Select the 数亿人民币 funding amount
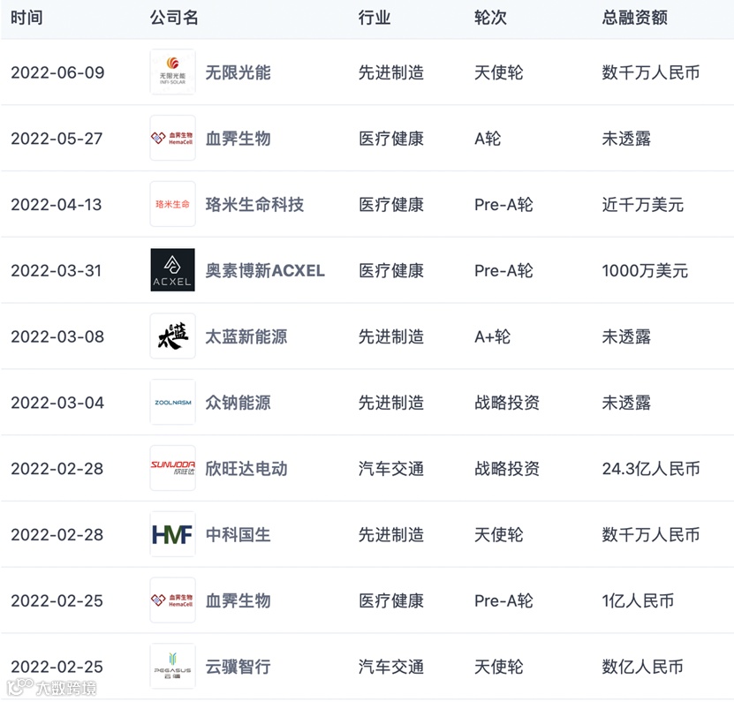The height and width of the screenshot is (702, 734). (x=643, y=667)
